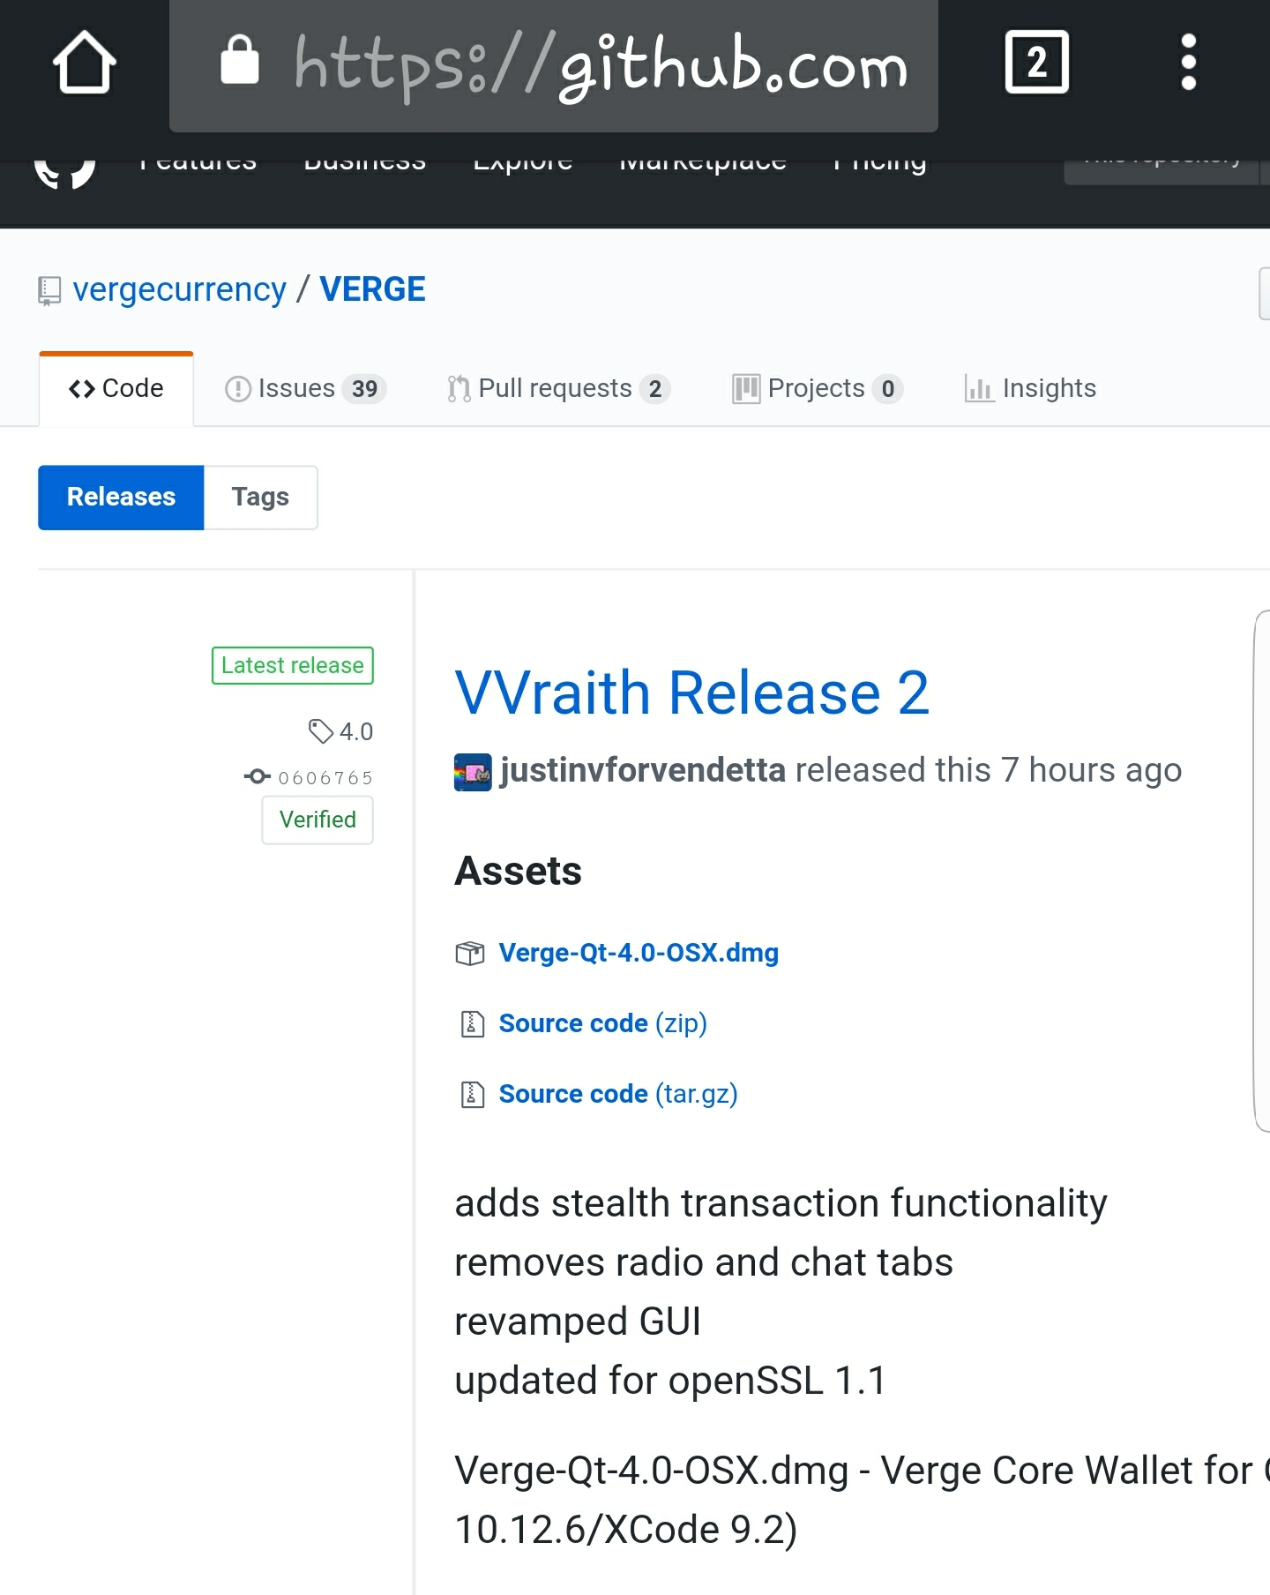Click 'revamped GUI' text
Viewport: 1270px width, 1595px height.
(578, 1322)
